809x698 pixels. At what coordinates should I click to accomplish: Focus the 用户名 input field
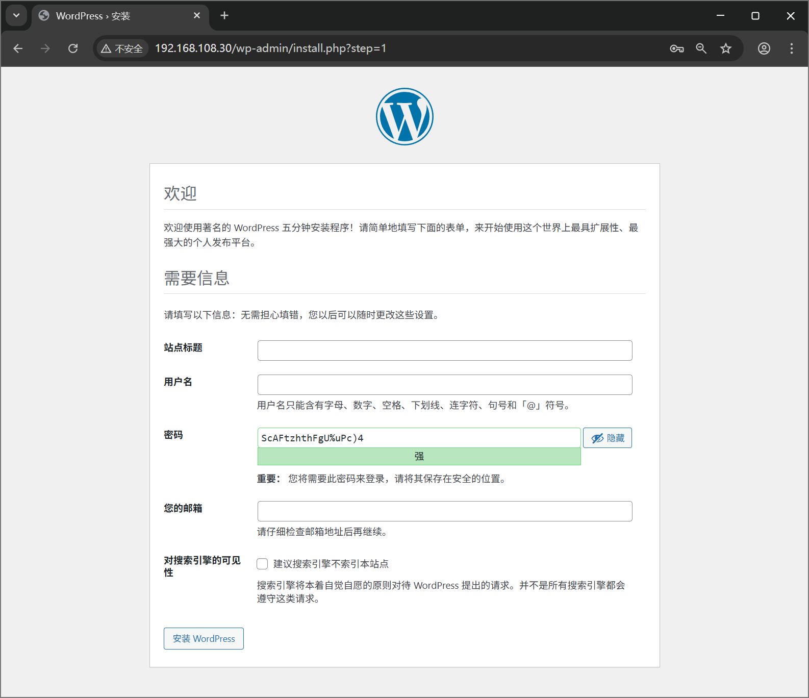click(x=445, y=385)
